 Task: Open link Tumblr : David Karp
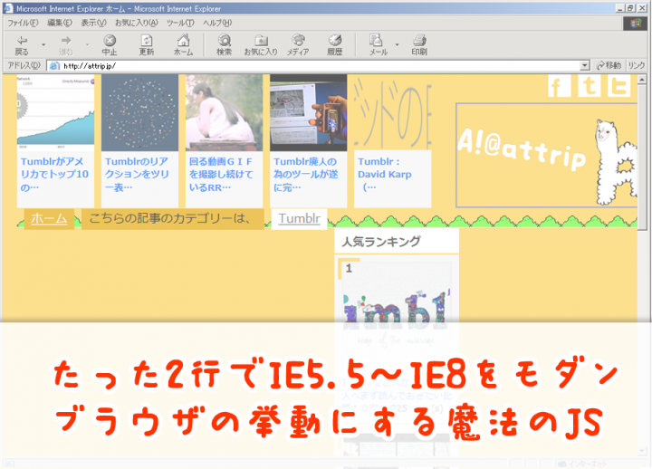point(385,174)
